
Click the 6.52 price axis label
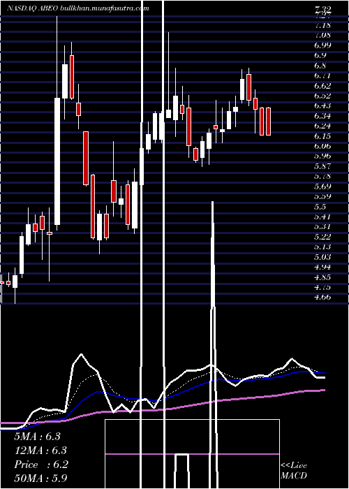tap(322, 96)
